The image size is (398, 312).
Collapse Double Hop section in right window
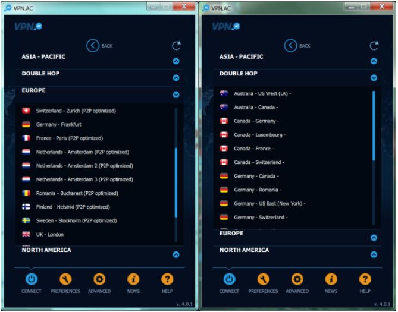pos(374,78)
